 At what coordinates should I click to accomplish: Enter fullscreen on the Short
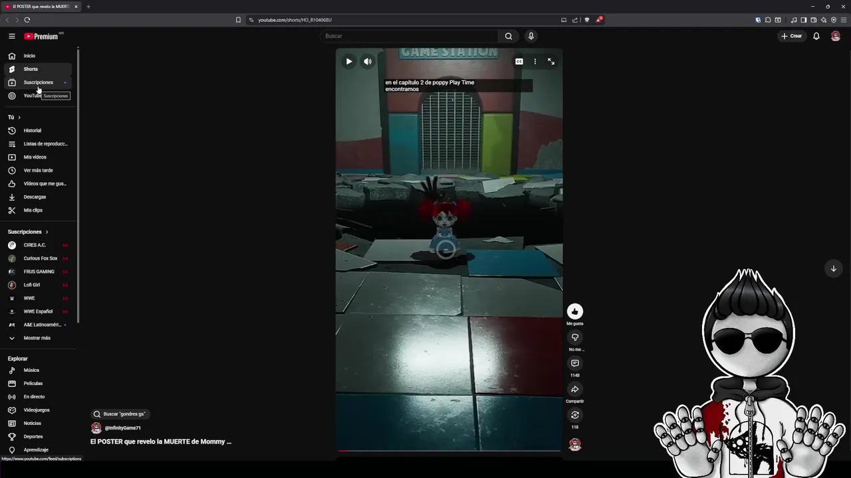tap(551, 62)
